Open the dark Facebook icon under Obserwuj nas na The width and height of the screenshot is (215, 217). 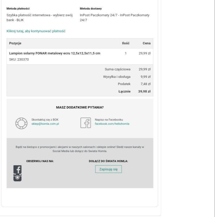click(x=17, y=169)
